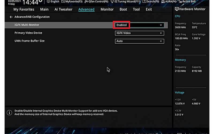Select the IGFX Multi-Monitor row label

27,25
